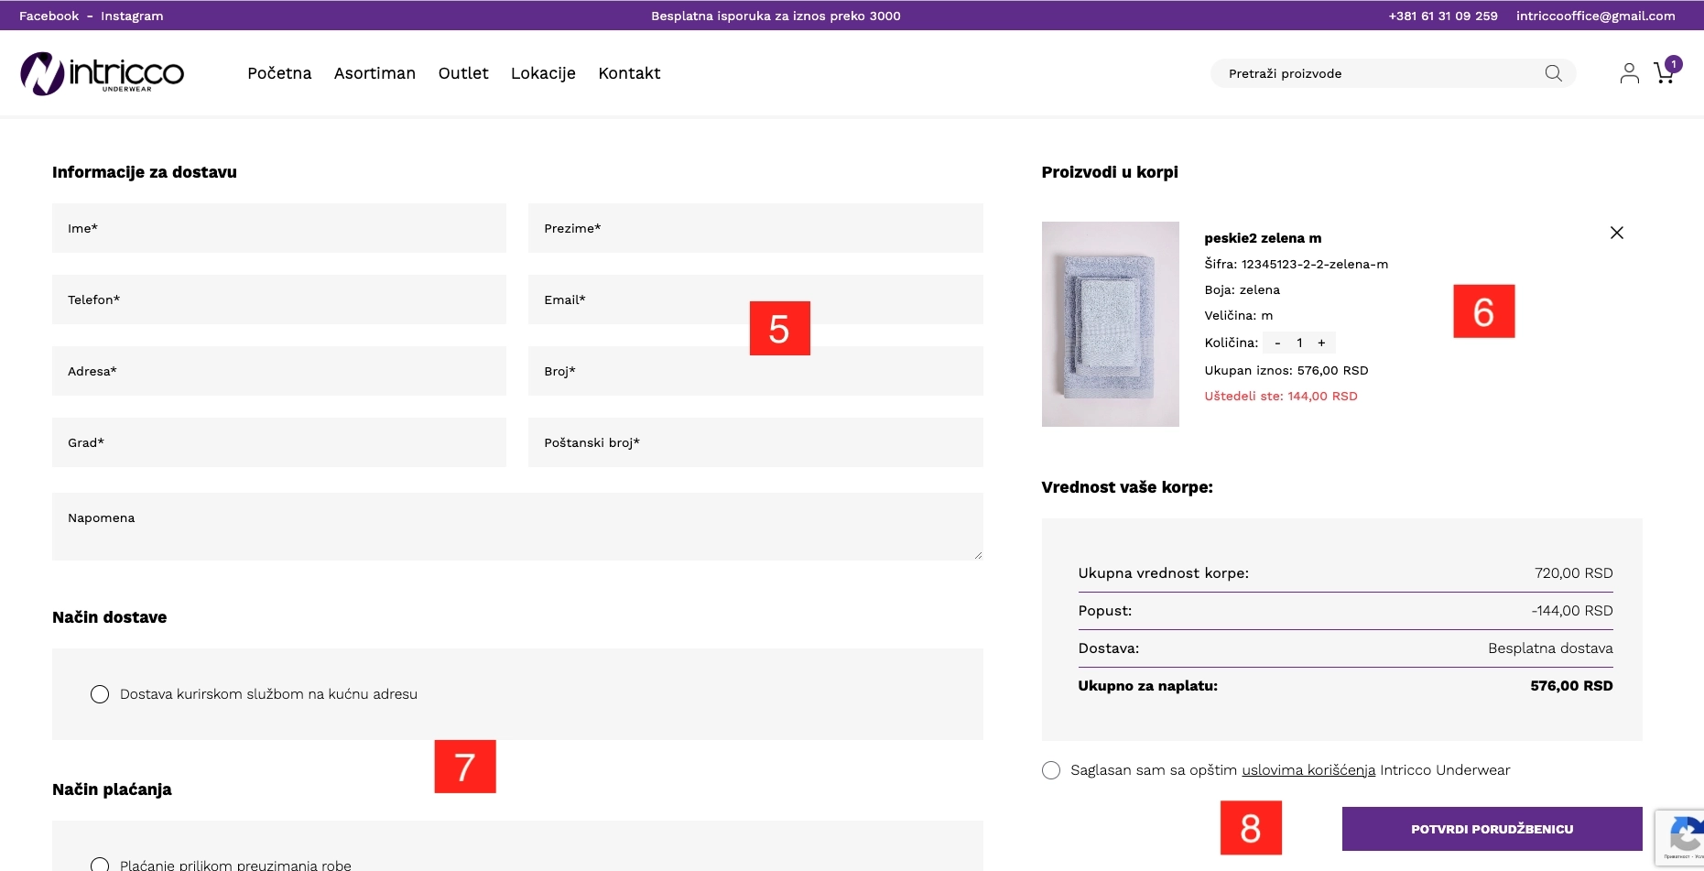This screenshot has height=871, width=1704.
Task: Click the Broj input field
Action: 755,371
